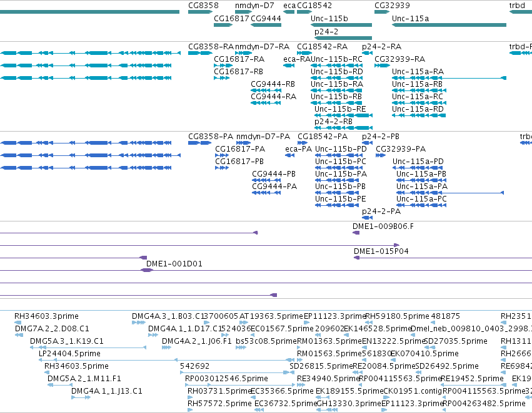Image resolution: width=532 pixels, height=413 pixels.
Task: Select EST DMG4A.2_1.J06.F1
Action: [x=197, y=341]
